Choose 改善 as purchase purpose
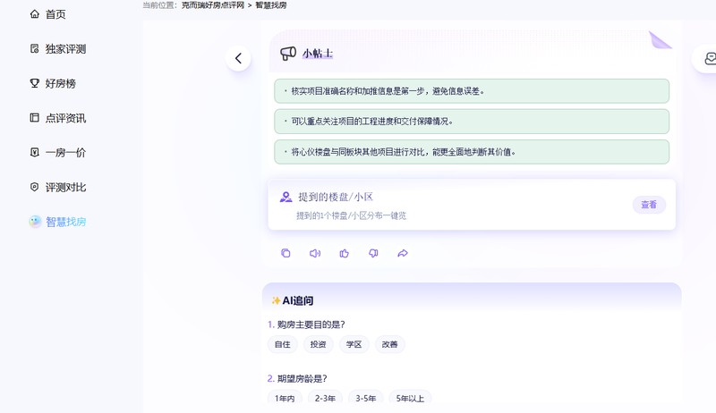Viewport: 716px width, 413px height. point(389,345)
